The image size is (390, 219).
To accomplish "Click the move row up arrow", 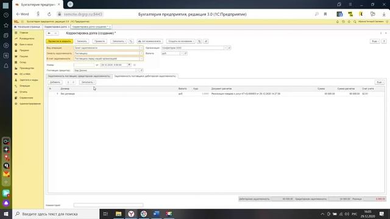I will click(x=68, y=82).
